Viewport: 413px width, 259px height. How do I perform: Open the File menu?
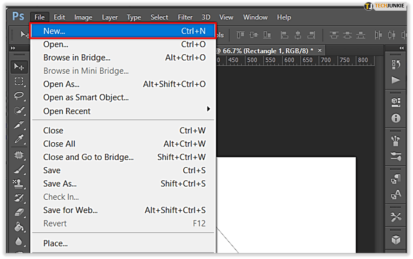[39, 17]
